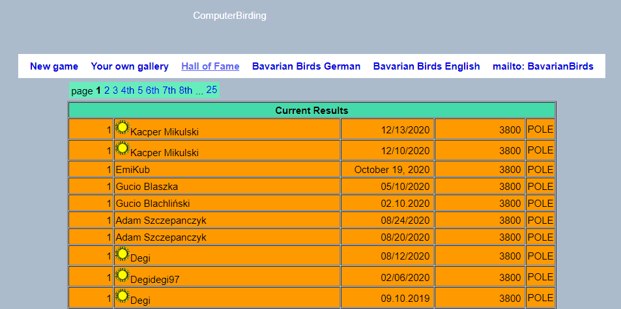Click rank 1 in EmiKub row
Image resolution: width=621 pixels, height=309 pixels.
coord(109,170)
